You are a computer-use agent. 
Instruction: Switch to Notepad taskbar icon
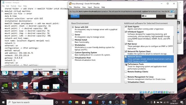coord(110,102)
